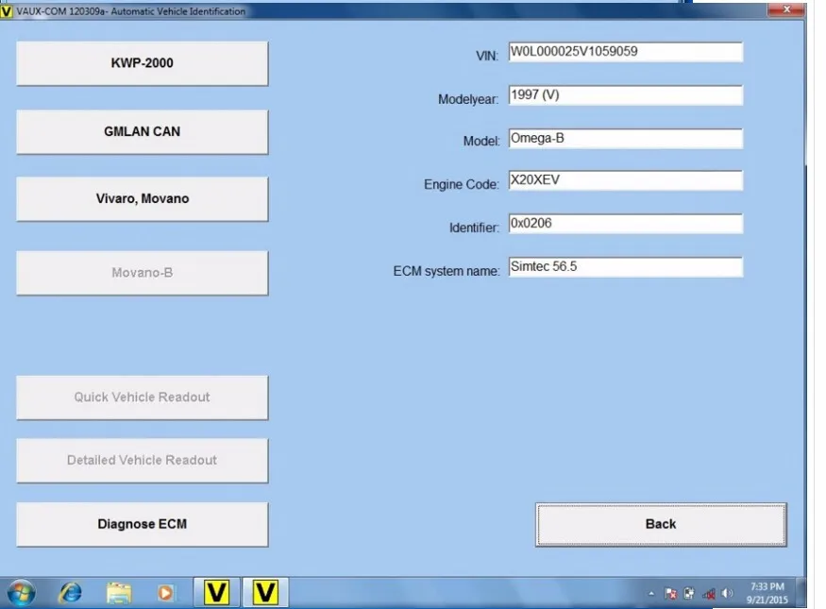Open Windows Explorer folder icon in taskbar
Viewport: 826px width, 609px height.
(119, 593)
